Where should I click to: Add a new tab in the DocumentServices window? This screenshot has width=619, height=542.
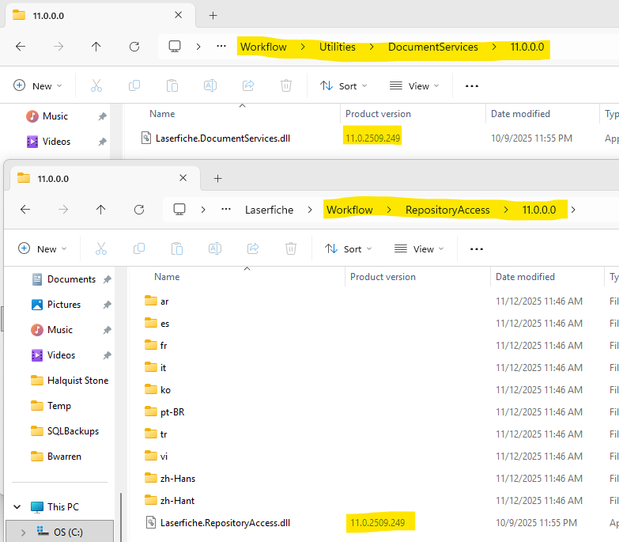tap(213, 15)
